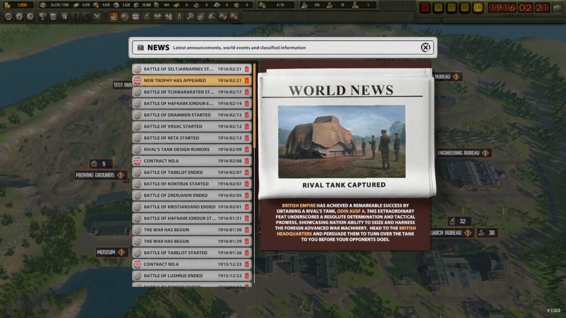Screen dimensions: 566x318
Task: Set game speed to x1
Action: click(438, 8)
